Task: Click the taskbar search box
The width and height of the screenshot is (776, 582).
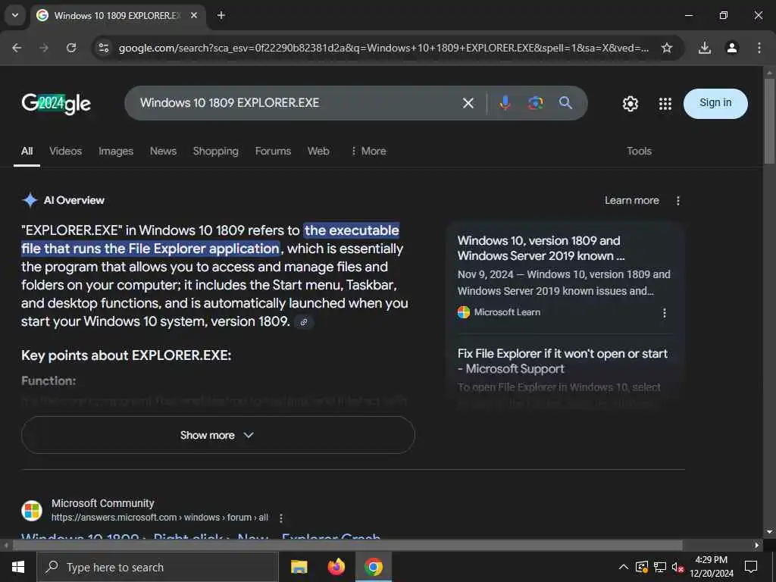Action: coord(158,567)
